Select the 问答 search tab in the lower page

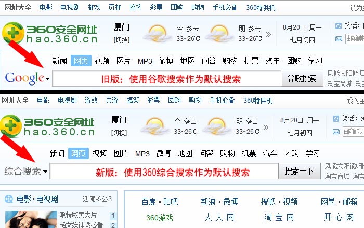(x=206, y=153)
